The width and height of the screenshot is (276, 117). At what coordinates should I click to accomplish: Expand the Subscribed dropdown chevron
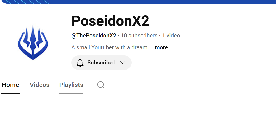tap(123, 63)
